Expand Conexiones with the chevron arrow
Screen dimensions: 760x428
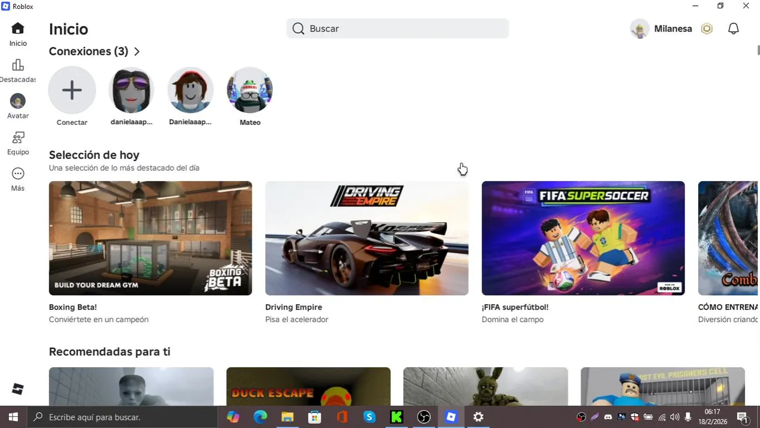click(137, 52)
